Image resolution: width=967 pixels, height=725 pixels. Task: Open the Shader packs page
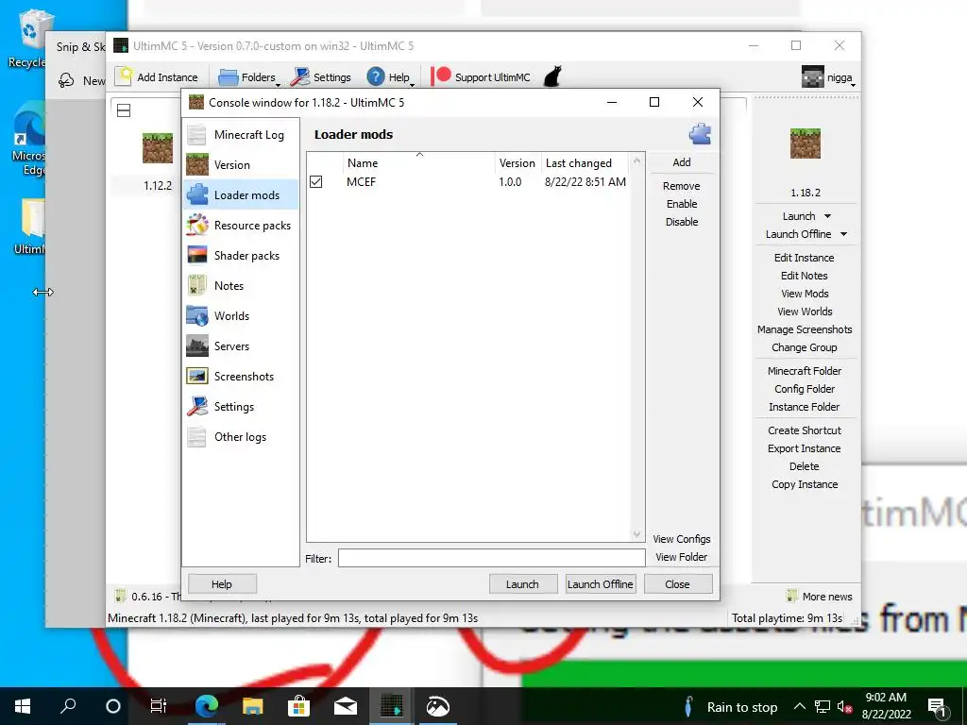(241, 255)
